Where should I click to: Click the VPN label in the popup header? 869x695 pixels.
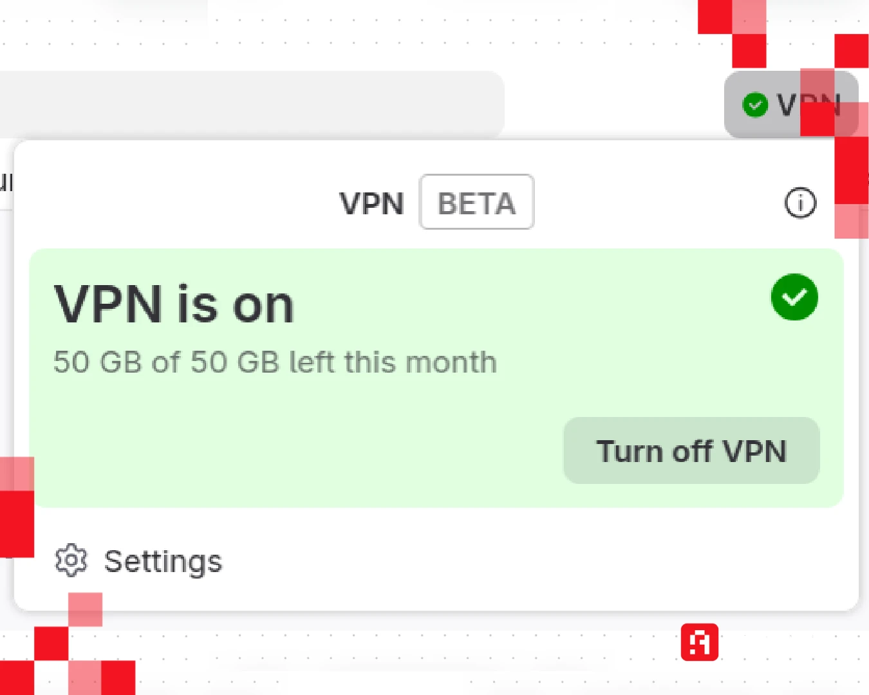click(372, 203)
